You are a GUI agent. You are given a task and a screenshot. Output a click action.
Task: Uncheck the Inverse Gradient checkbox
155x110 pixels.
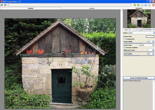pos(125,48)
